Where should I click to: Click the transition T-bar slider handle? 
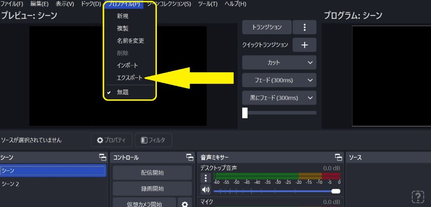(245, 113)
